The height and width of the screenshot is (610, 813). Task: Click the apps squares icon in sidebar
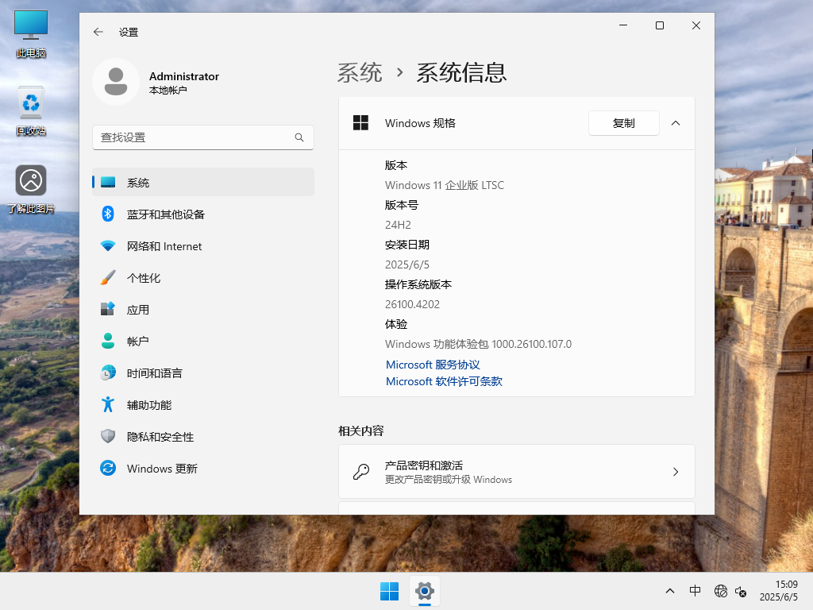108,309
